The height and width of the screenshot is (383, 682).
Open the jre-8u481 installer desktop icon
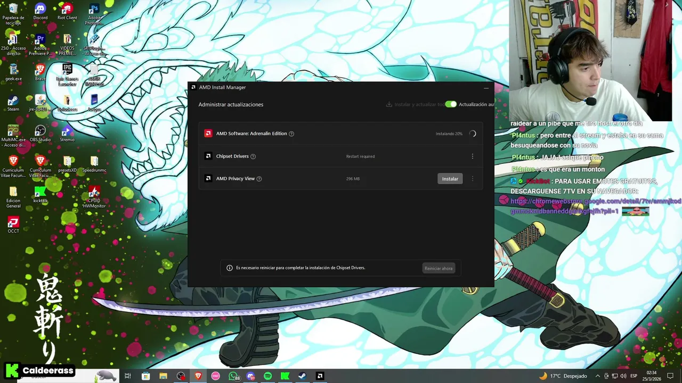coord(40,103)
